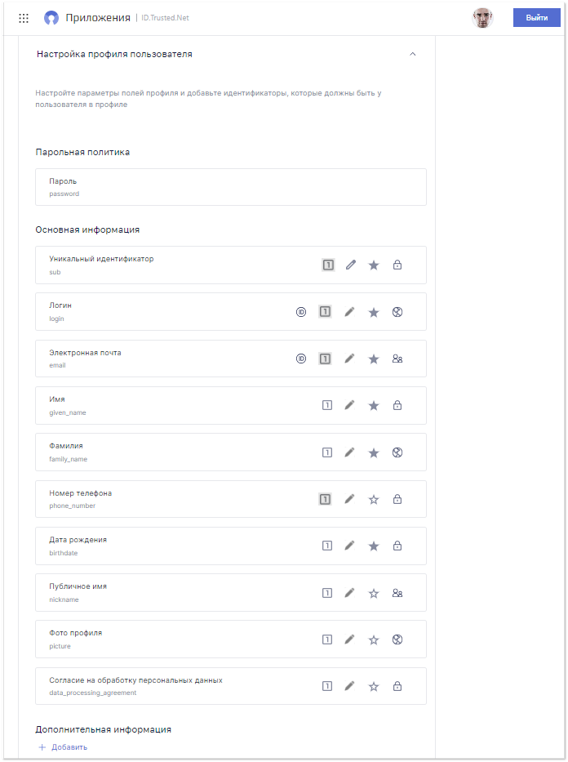Click the ID.Trusted.Net logo icon
Screen dimensions: 568x762
[51, 18]
